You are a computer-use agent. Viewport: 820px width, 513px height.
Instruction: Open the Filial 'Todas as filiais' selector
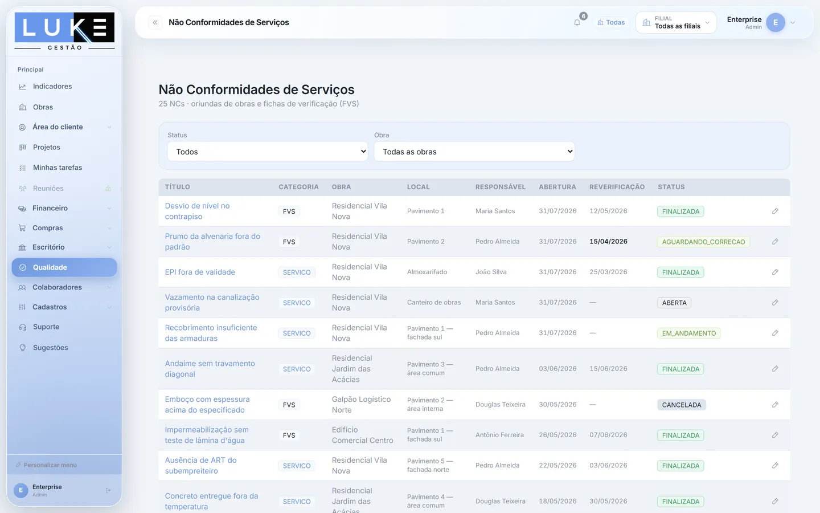point(676,23)
